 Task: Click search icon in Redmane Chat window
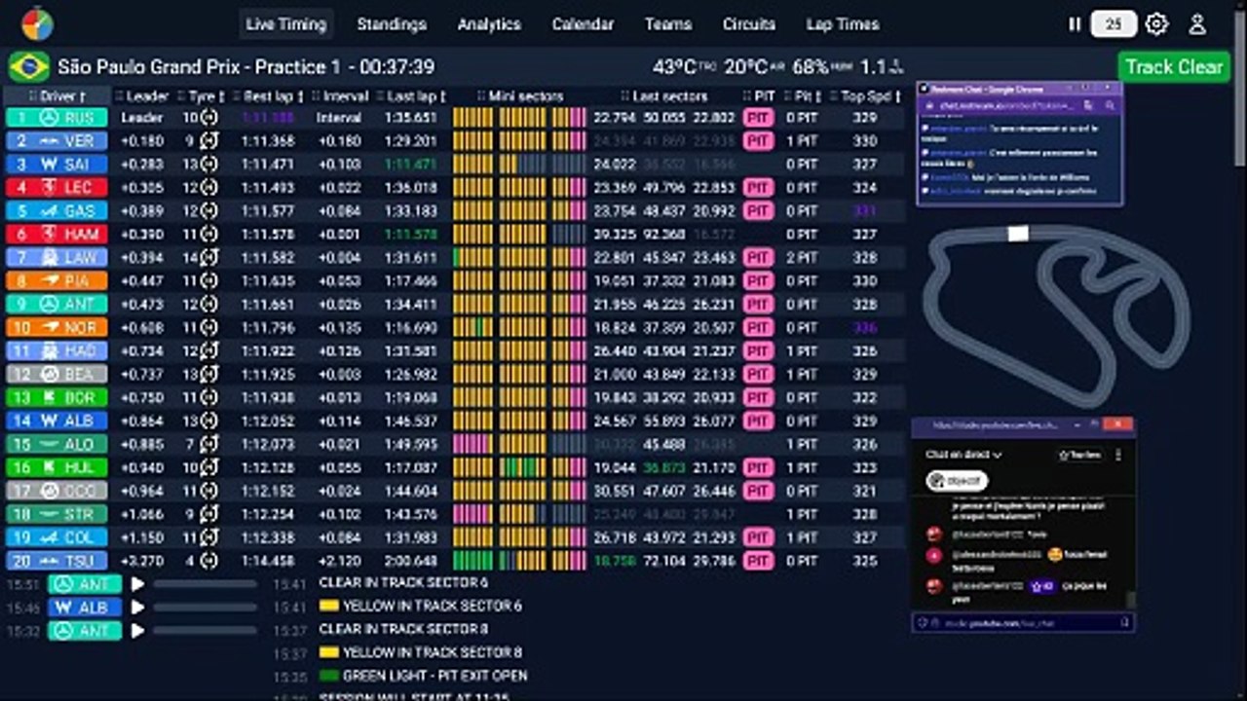(x=1110, y=105)
